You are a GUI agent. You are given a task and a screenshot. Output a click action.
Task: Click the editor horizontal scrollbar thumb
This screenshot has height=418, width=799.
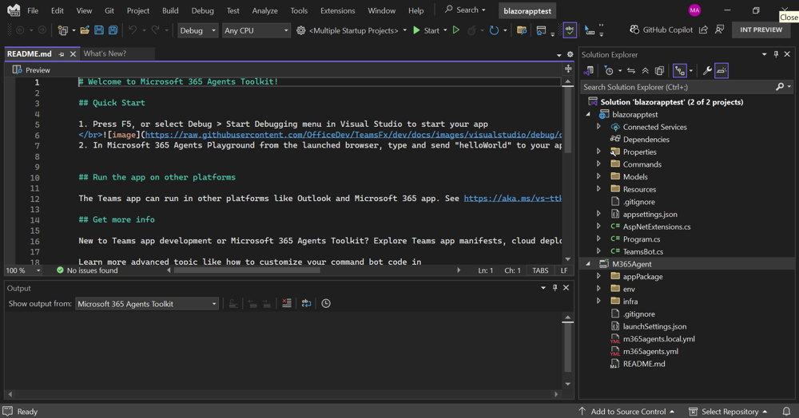click(x=247, y=270)
